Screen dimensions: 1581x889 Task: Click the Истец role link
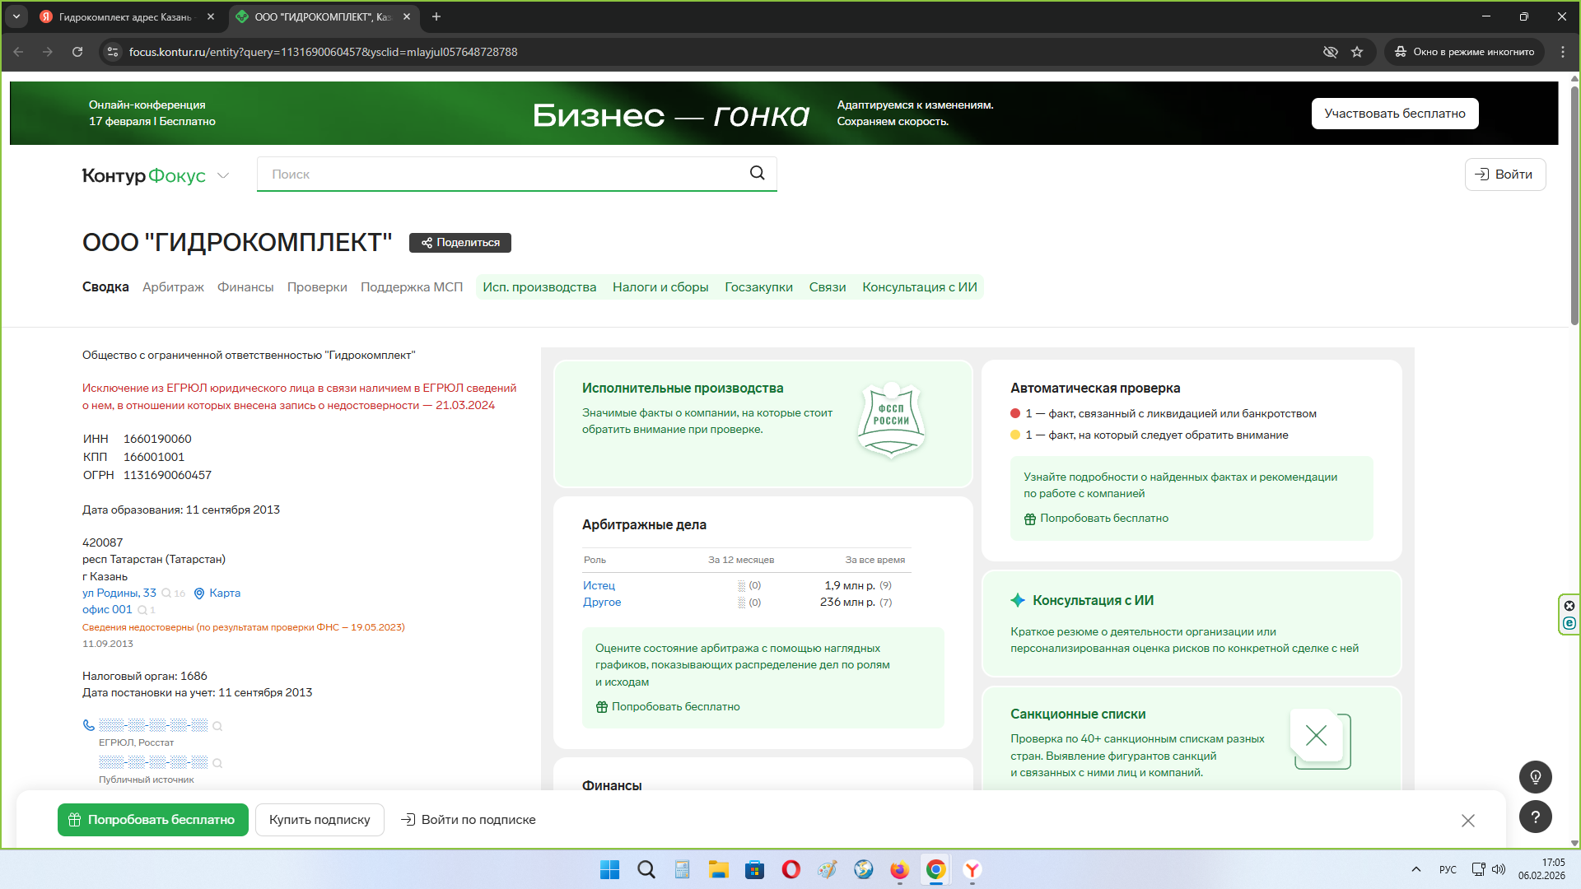tap(599, 585)
